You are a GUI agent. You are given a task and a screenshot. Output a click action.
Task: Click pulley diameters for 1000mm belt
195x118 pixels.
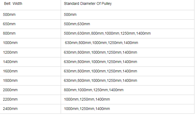[128, 43]
